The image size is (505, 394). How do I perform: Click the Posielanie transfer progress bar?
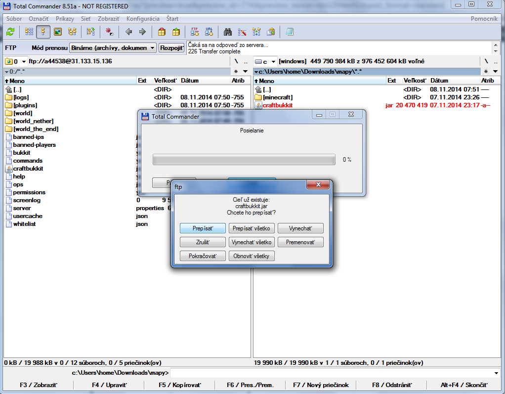pyautogui.click(x=244, y=160)
